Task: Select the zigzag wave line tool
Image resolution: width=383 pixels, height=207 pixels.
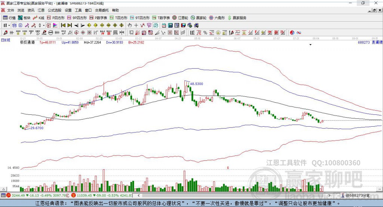Action: (163, 33)
